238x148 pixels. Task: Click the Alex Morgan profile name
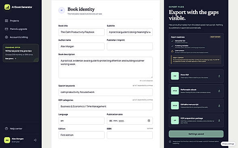pos(18,139)
